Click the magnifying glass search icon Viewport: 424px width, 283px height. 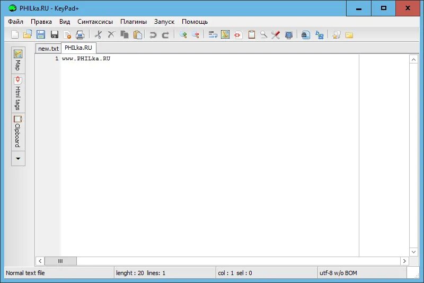click(x=263, y=34)
